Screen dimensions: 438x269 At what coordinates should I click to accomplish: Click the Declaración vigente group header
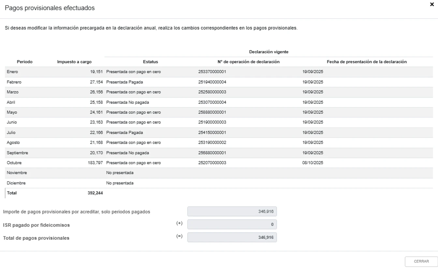tap(269, 52)
